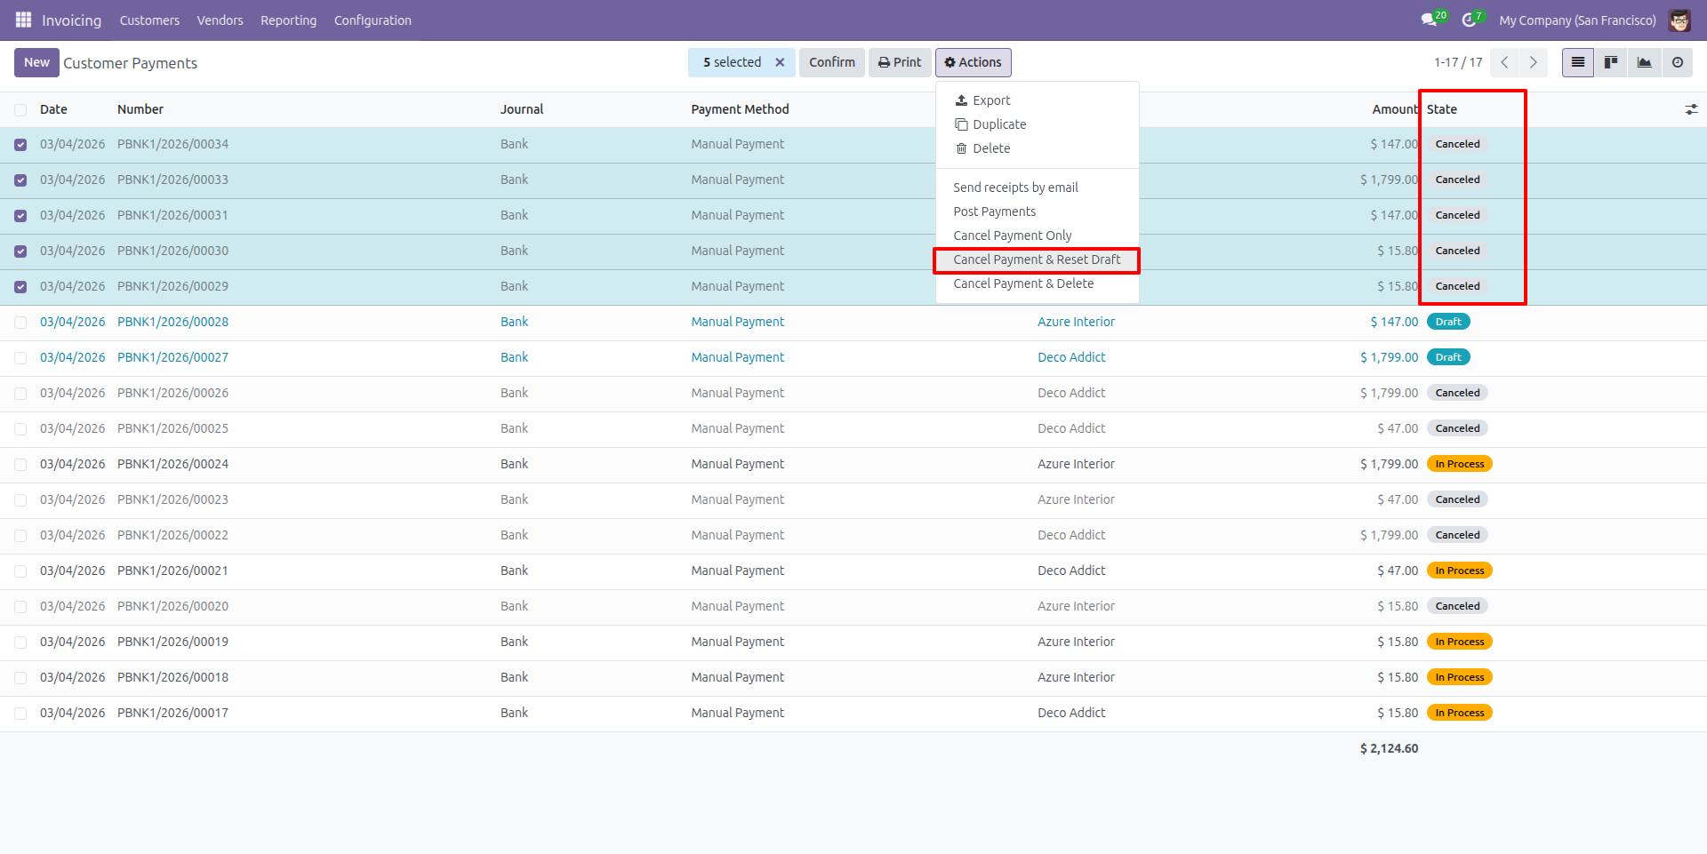
Task: Open the apps grid menu icon
Action: click(x=23, y=20)
